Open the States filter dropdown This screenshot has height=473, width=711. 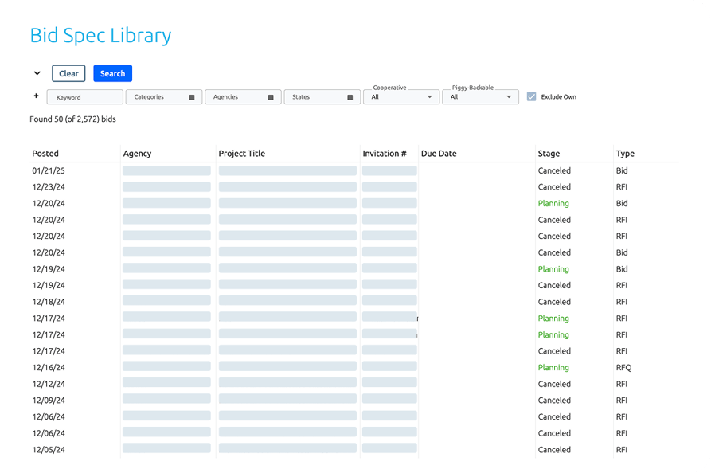click(x=322, y=97)
